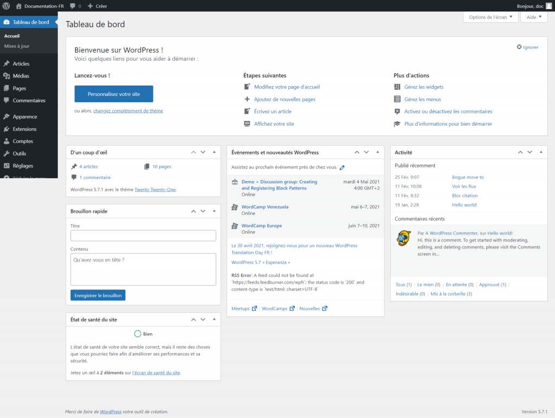Toggle the Activité panel collapse arrow
This screenshot has width=555, height=418.
[539, 152]
